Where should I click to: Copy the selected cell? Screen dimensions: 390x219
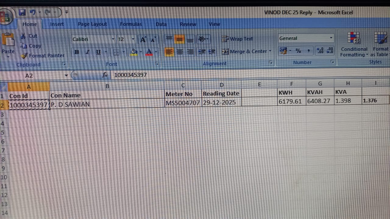30,46
